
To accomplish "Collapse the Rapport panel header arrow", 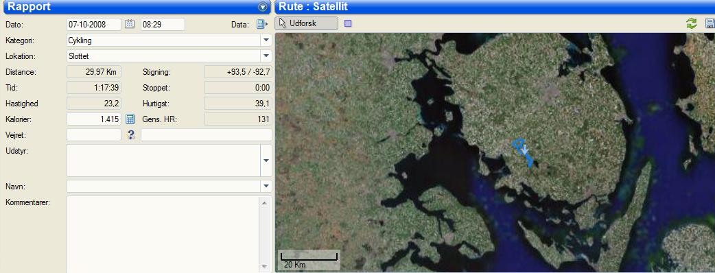I will pyautogui.click(x=262, y=7).
